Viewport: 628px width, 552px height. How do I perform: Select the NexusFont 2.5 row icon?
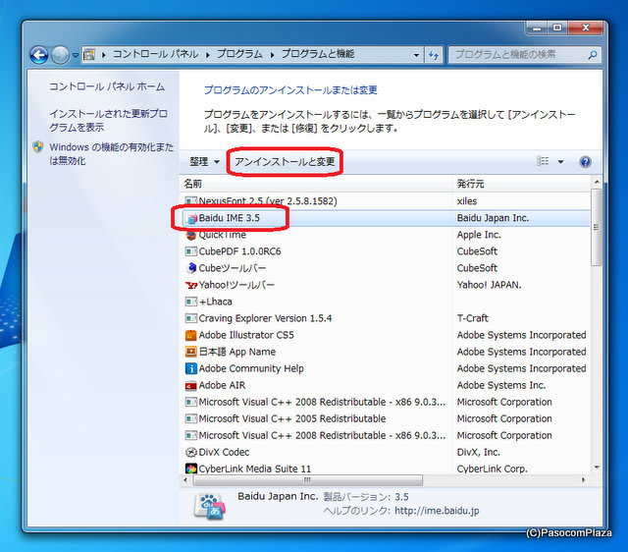191,201
